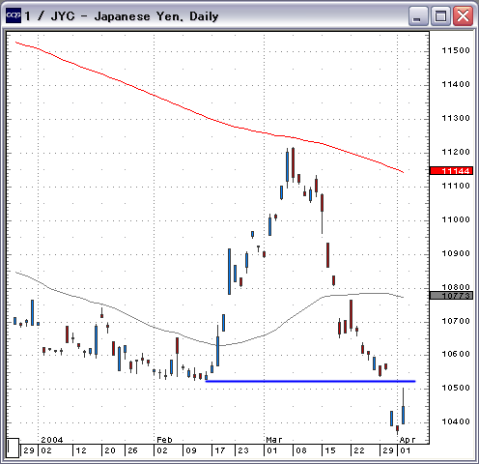Click the blue horizontal support line

tap(310, 381)
